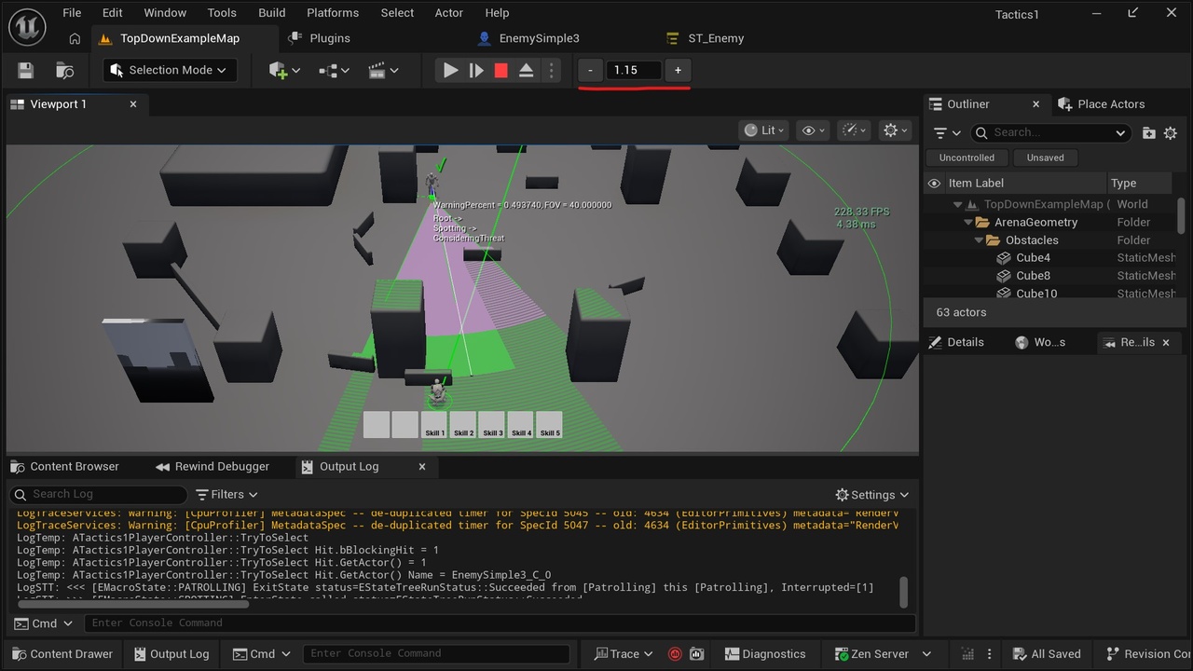1193x671 pixels.
Task: Open the Window menu
Action: (x=165, y=12)
